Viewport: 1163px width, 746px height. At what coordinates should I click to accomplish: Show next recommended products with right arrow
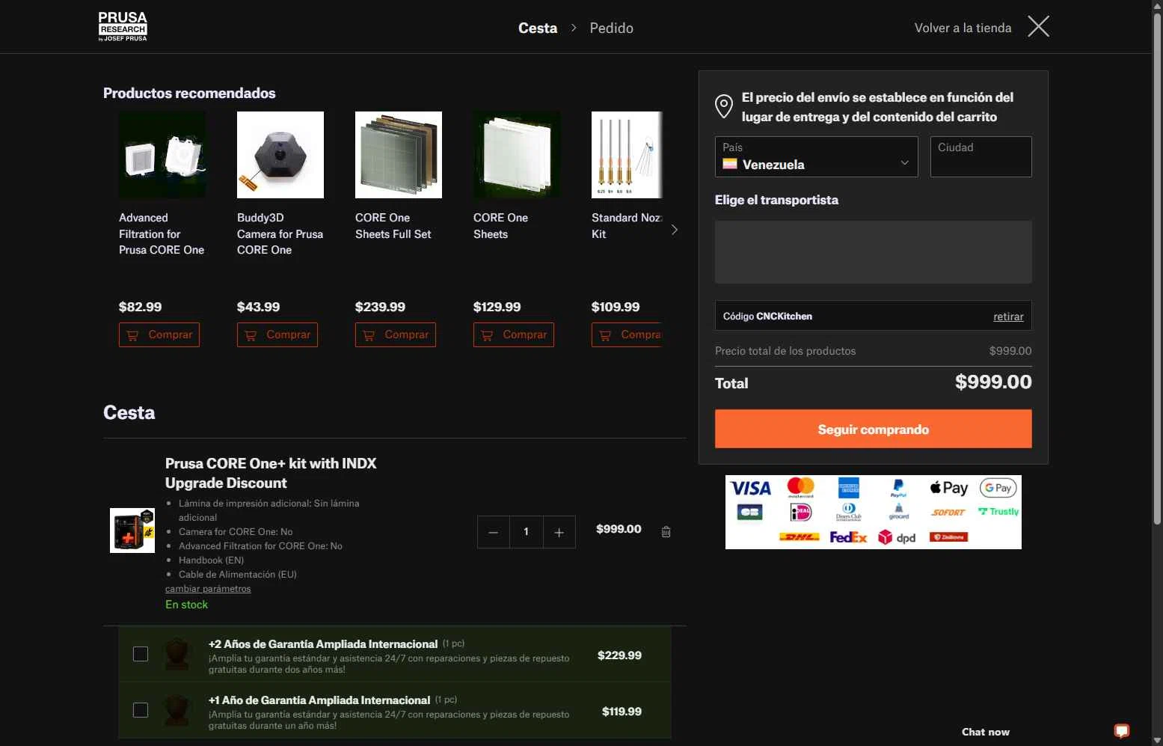[x=674, y=230]
